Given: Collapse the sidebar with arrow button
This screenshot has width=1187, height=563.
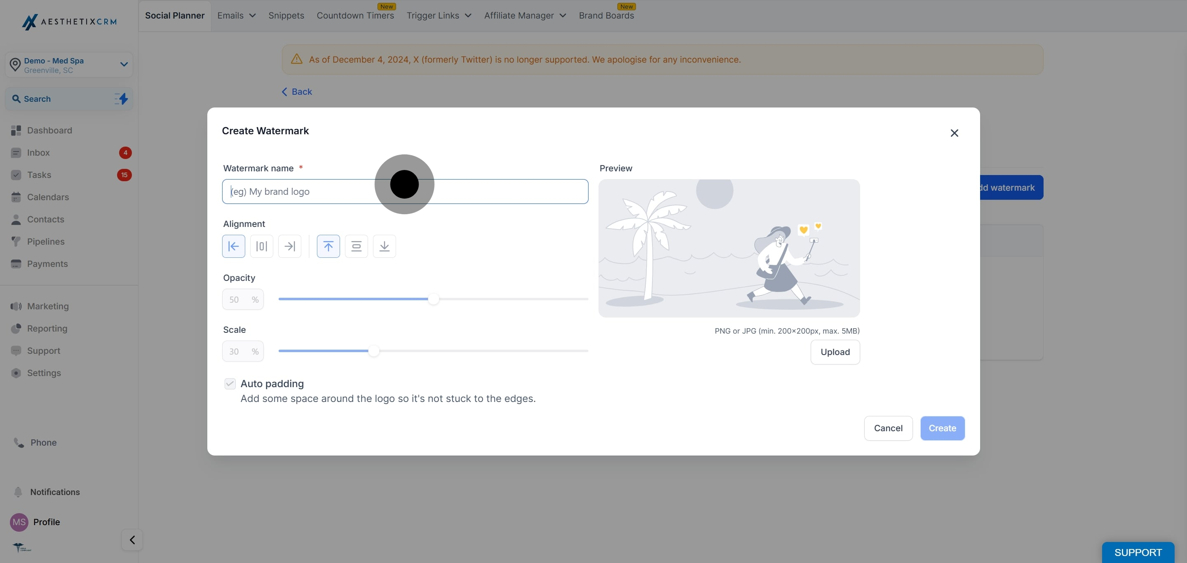Looking at the screenshot, I should 132,540.
